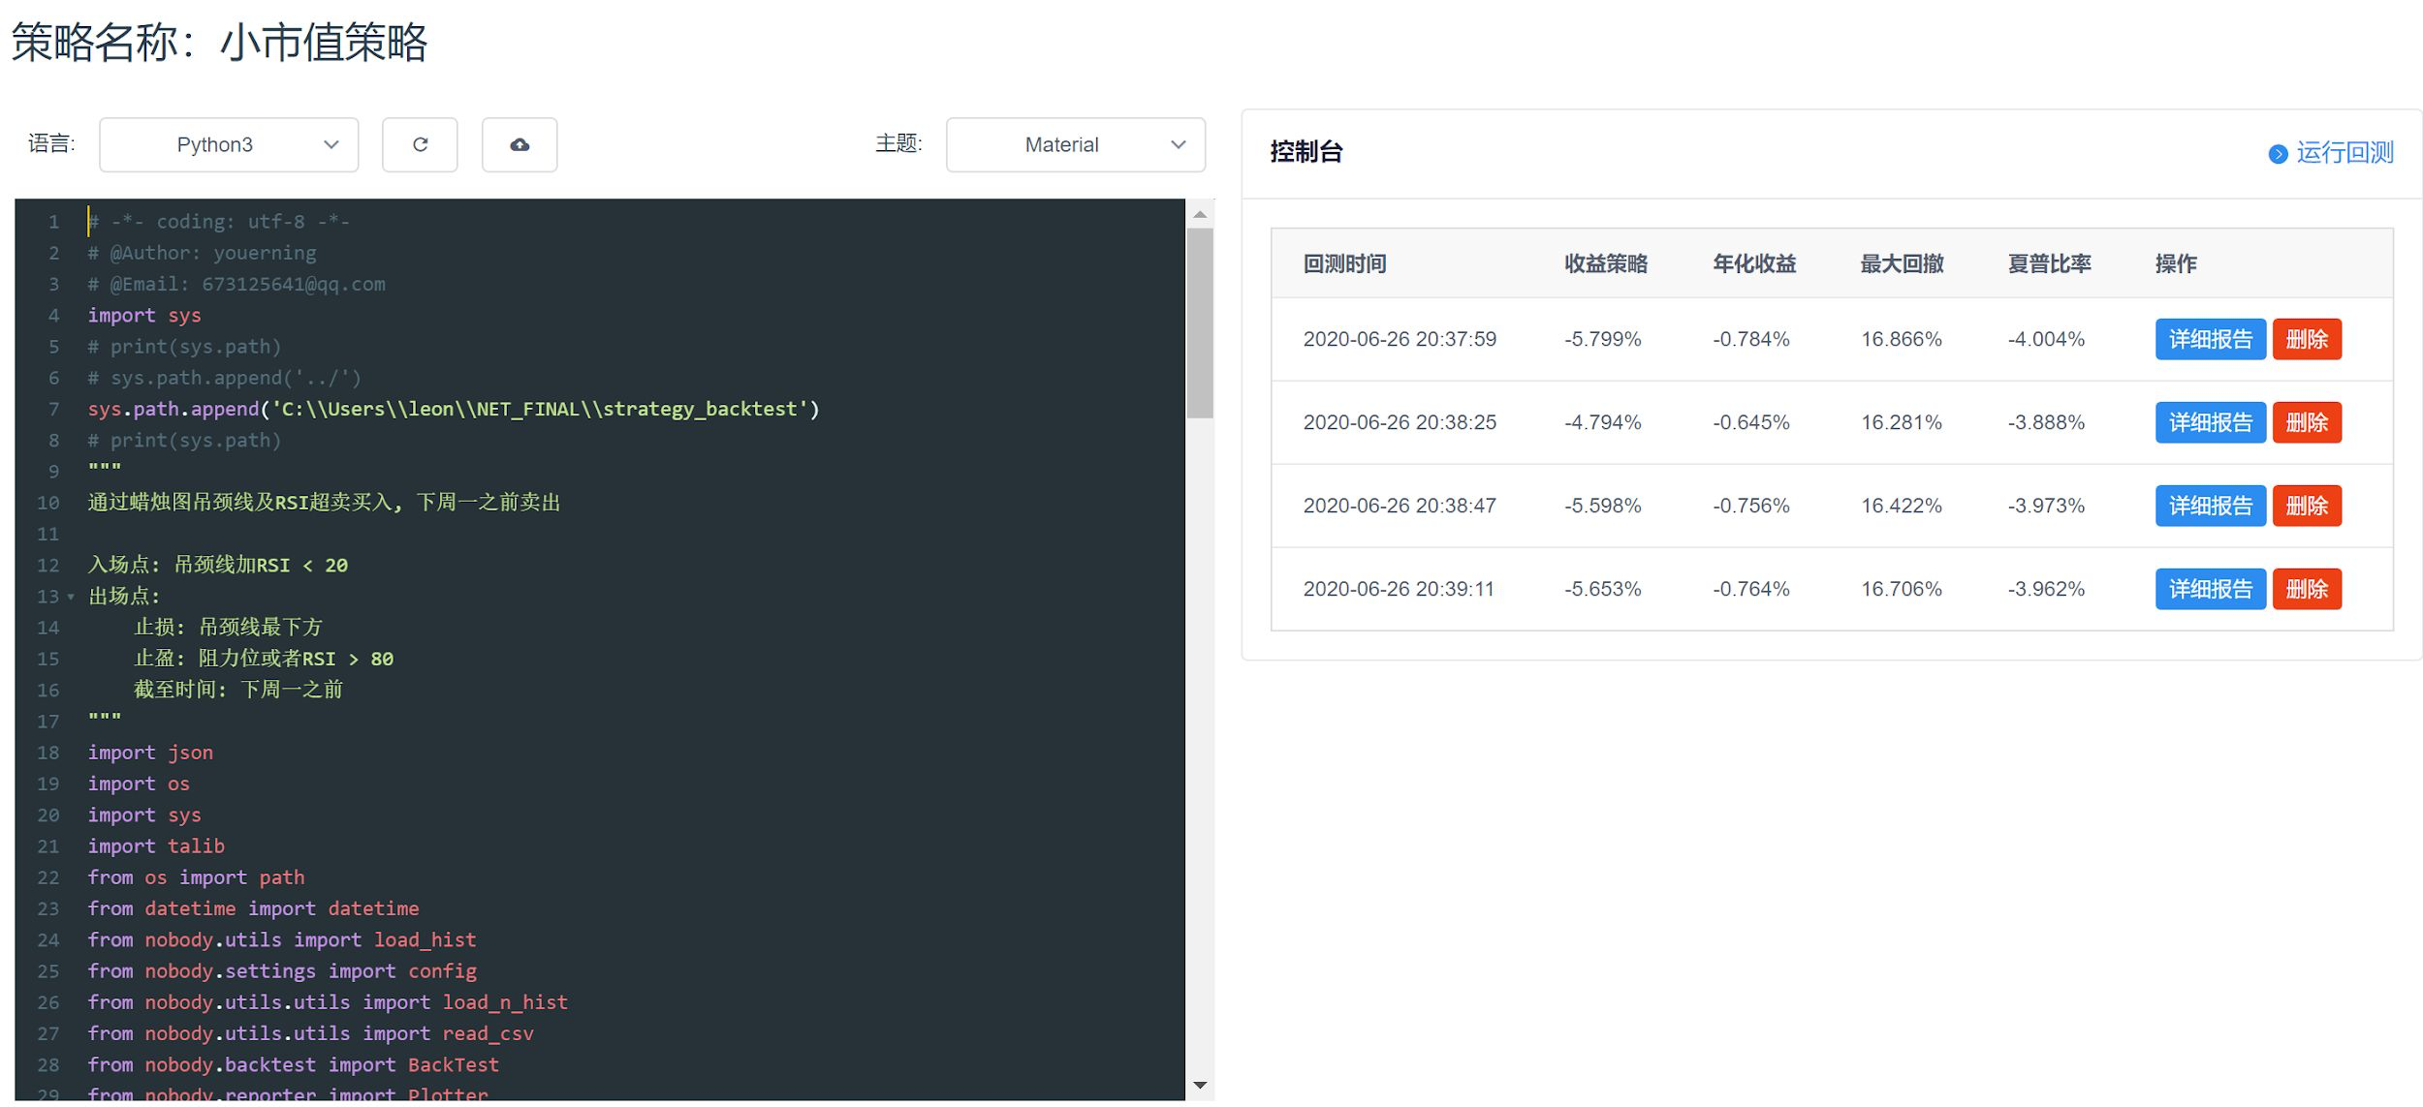Click the code editor scrollbar thumb
The height and width of the screenshot is (1107, 2423).
coord(1200,323)
